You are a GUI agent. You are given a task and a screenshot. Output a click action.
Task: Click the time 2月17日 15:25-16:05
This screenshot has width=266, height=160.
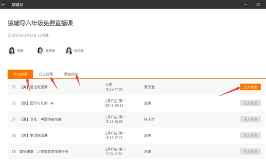(115, 119)
